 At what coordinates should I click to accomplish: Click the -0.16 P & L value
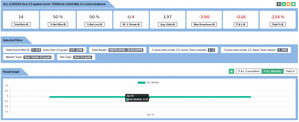point(241,17)
